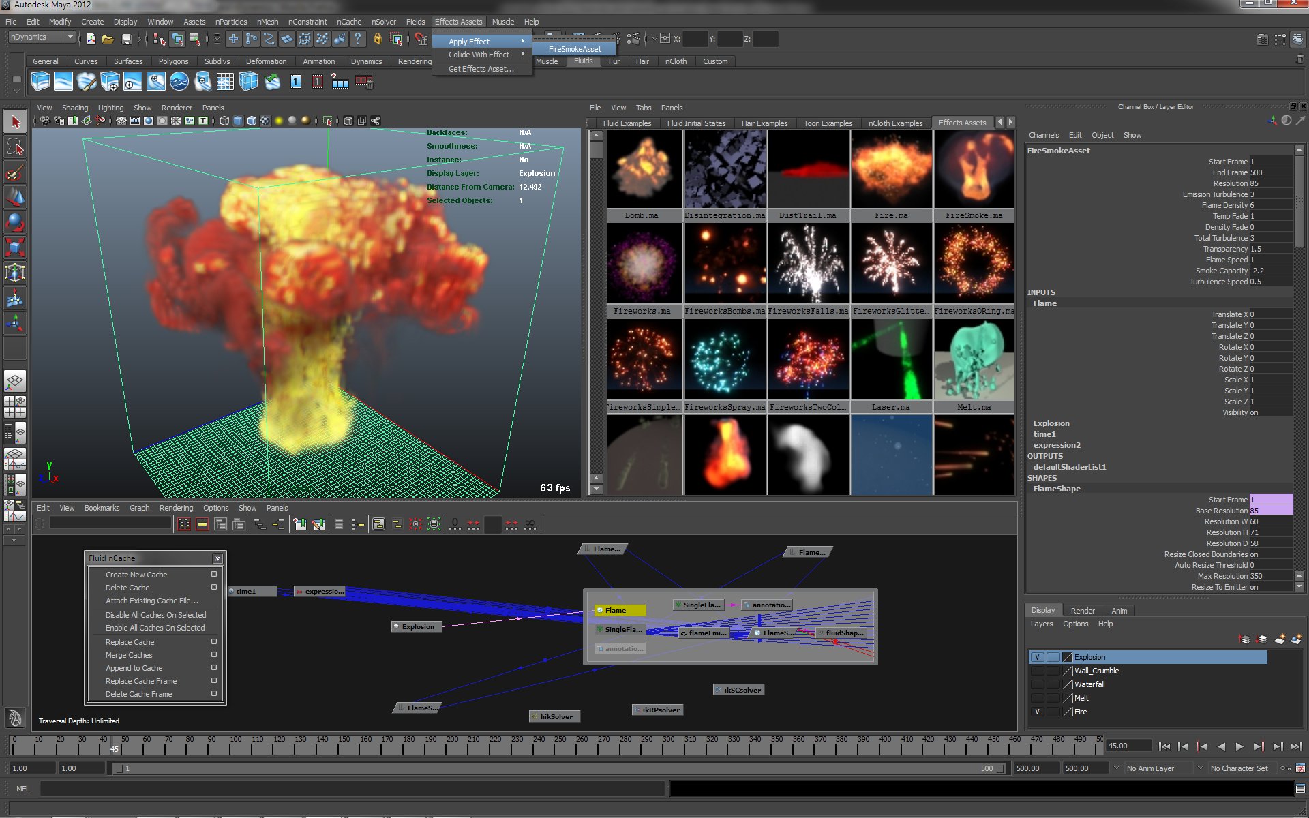Click Attach Existing Cache File entry
Viewport: 1309px width, 818px height.
click(x=152, y=601)
